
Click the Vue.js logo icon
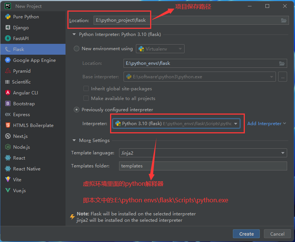click(x=8, y=190)
